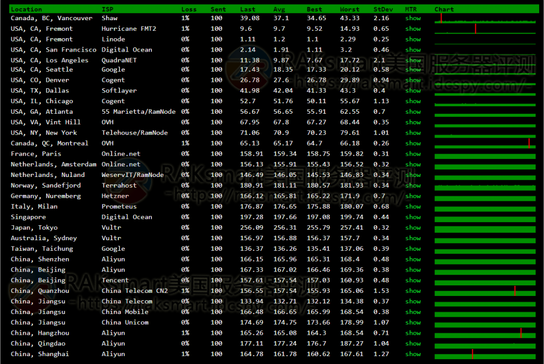The width and height of the screenshot is (544, 364).
Task: Click 'Taiwan, Taichung' location cell
Action: (42, 249)
